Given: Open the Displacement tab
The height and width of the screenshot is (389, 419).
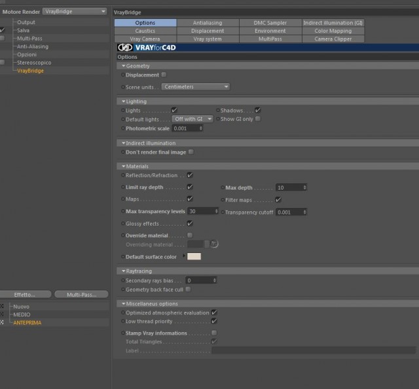Looking at the screenshot, I should (208, 31).
